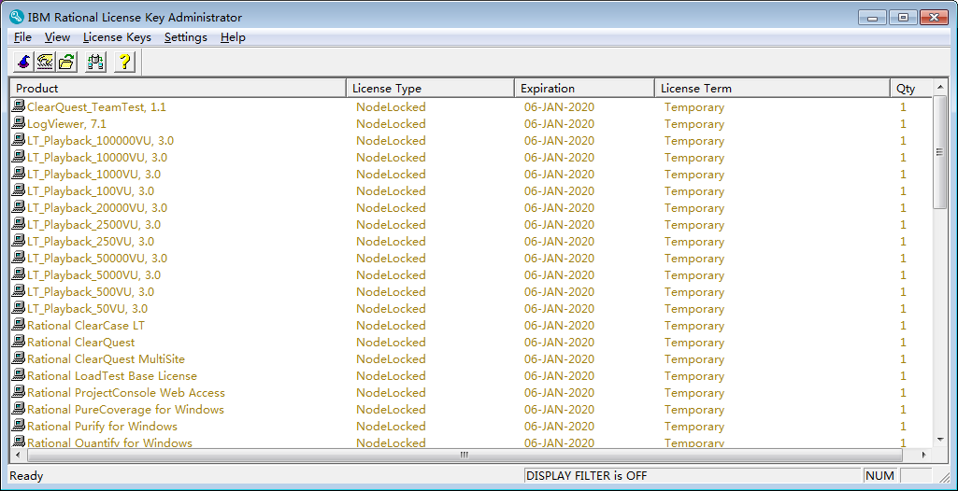Screen dimensions: 958x491
Task: Launch the License Key Wizard hat icon
Action: pyautogui.click(x=23, y=62)
